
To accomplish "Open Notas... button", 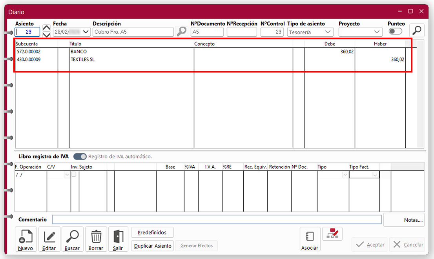I will 404,220.
